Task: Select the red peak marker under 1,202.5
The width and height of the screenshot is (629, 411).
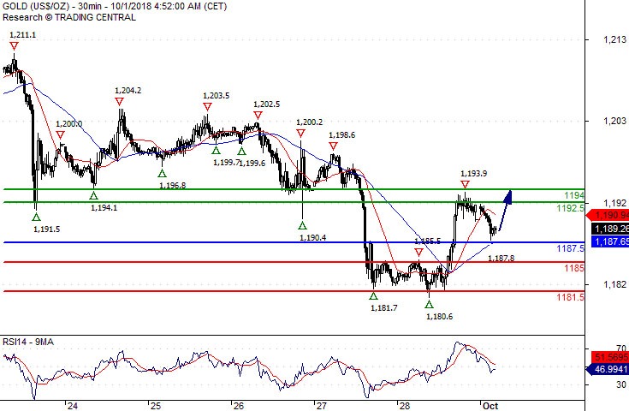Action: click(258, 116)
